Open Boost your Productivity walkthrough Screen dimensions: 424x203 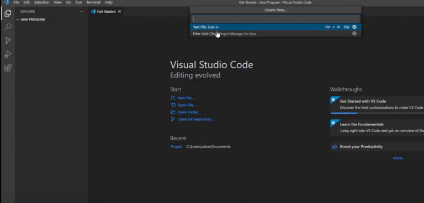tap(377, 147)
